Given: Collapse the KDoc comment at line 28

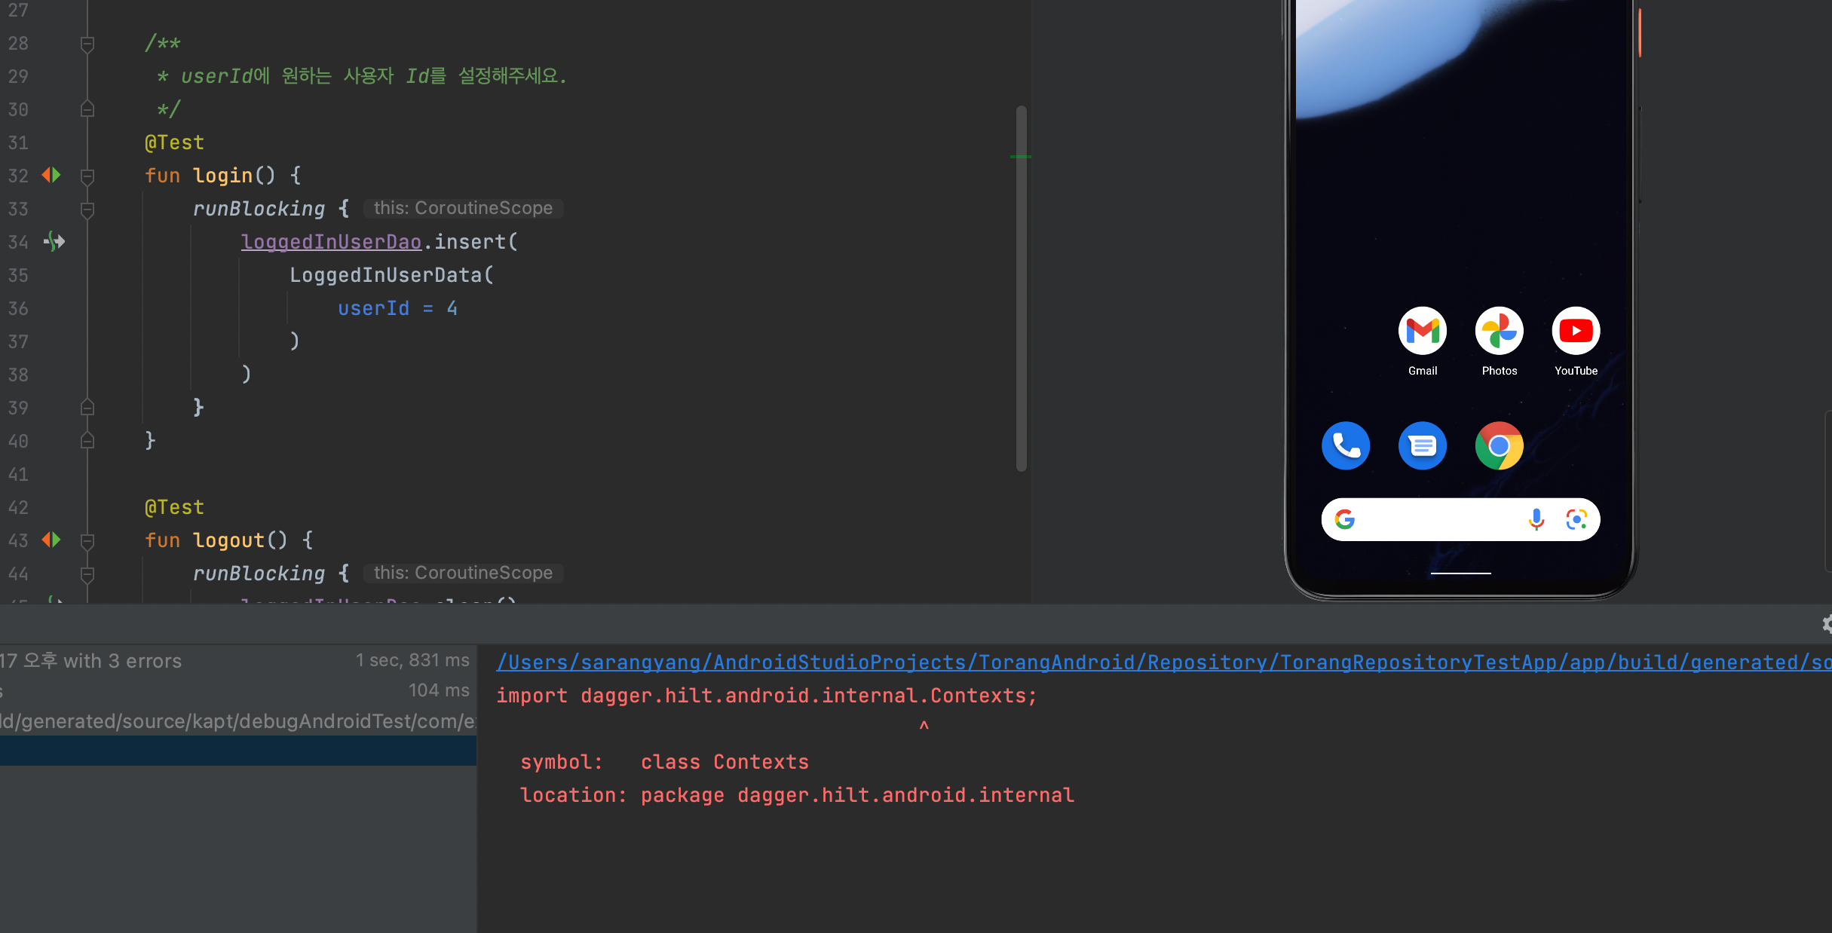Looking at the screenshot, I should [87, 44].
